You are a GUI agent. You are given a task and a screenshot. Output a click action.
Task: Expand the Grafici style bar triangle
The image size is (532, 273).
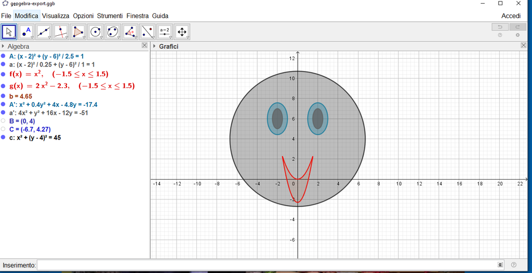(x=154, y=47)
